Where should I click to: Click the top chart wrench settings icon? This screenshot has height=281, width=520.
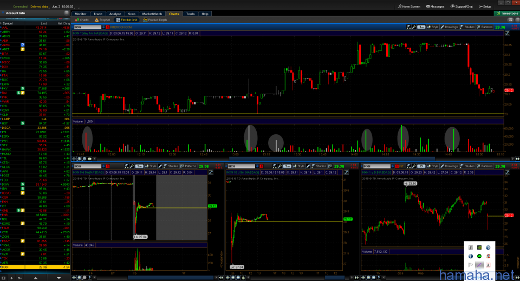point(414,27)
